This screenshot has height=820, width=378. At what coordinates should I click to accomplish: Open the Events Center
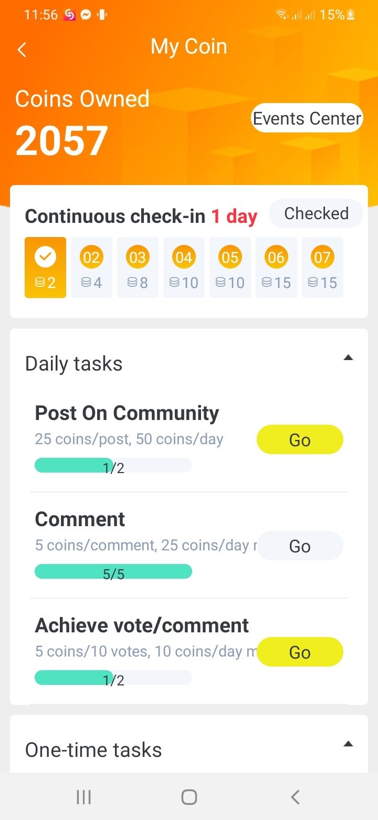pos(307,118)
